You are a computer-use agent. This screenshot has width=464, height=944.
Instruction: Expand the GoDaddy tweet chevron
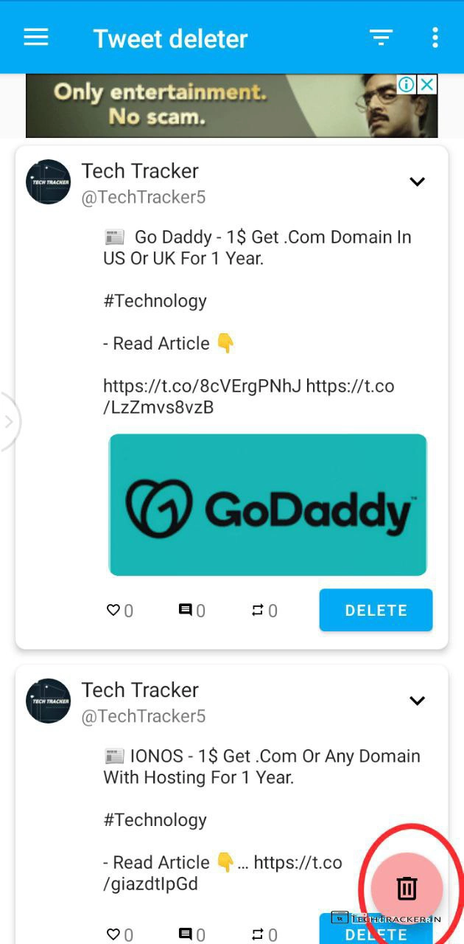417,181
